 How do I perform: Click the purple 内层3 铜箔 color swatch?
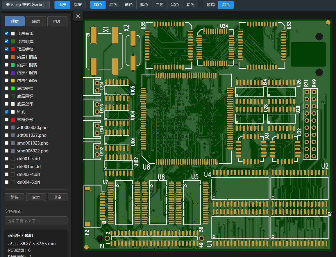pyautogui.click(x=13, y=73)
